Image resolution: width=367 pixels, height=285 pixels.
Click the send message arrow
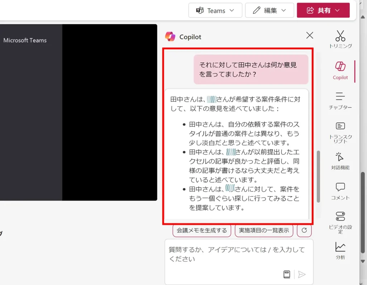[302, 274]
